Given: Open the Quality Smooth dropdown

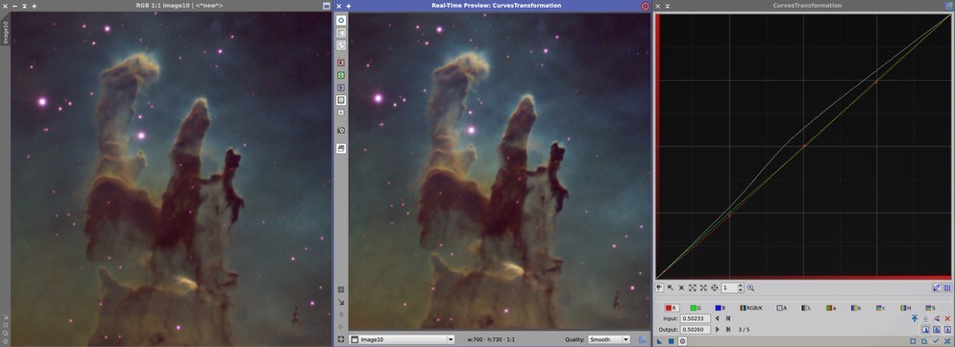Looking at the screenshot, I should coord(609,339).
